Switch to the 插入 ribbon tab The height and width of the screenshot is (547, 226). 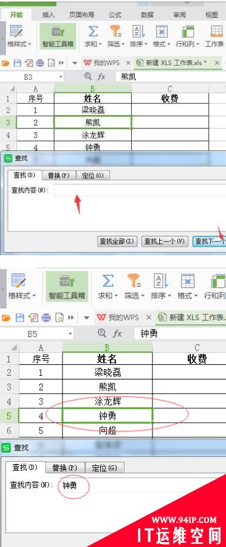[x=49, y=15]
